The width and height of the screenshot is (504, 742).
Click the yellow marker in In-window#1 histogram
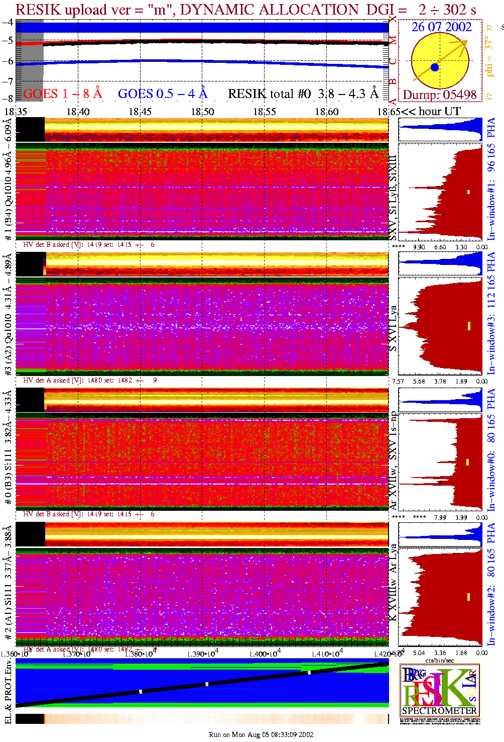469,192
